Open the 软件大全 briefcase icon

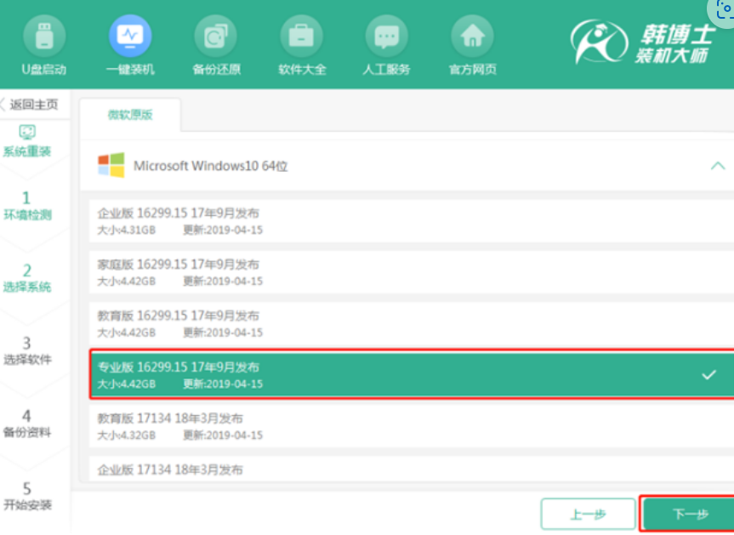pyautogui.click(x=301, y=36)
